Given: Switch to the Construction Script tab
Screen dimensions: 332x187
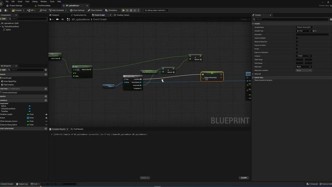Looking at the screenshot, I should point(79,15).
